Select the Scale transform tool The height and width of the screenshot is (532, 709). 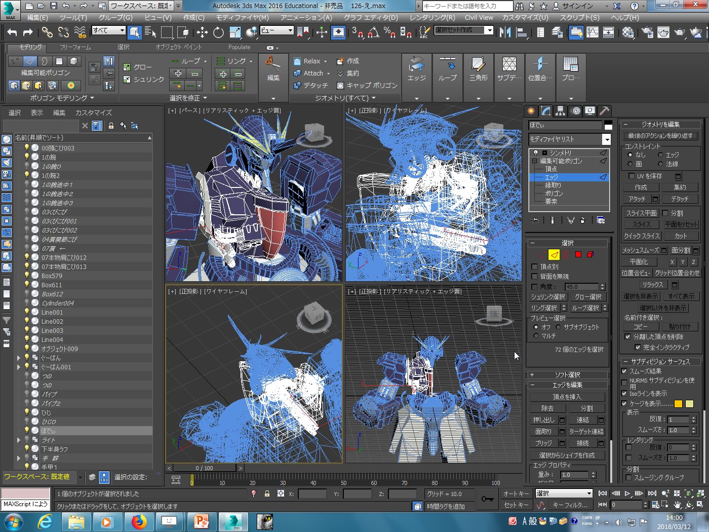click(235, 32)
